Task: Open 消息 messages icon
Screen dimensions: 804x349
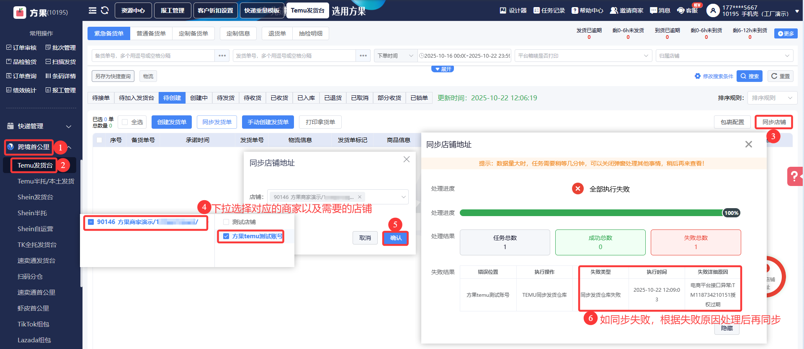Action: [653, 10]
